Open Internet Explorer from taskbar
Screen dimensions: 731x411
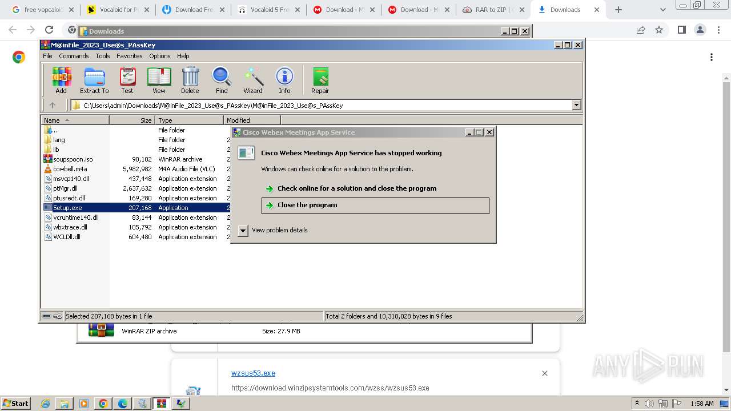tap(46, 404)
